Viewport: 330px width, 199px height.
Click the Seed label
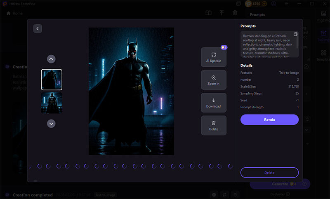click(x=244, y=100)
